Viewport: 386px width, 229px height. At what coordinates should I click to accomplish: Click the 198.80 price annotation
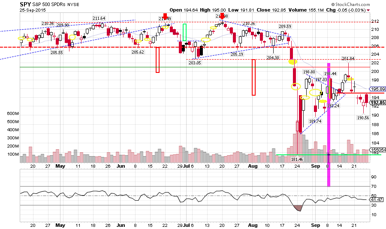(x=309, y=72)
